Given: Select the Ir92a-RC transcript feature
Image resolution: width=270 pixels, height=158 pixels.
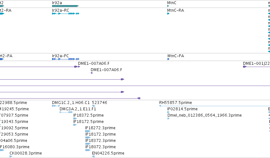Looking at the screenshot, I should pyautogui.click(x=66, y=14).
